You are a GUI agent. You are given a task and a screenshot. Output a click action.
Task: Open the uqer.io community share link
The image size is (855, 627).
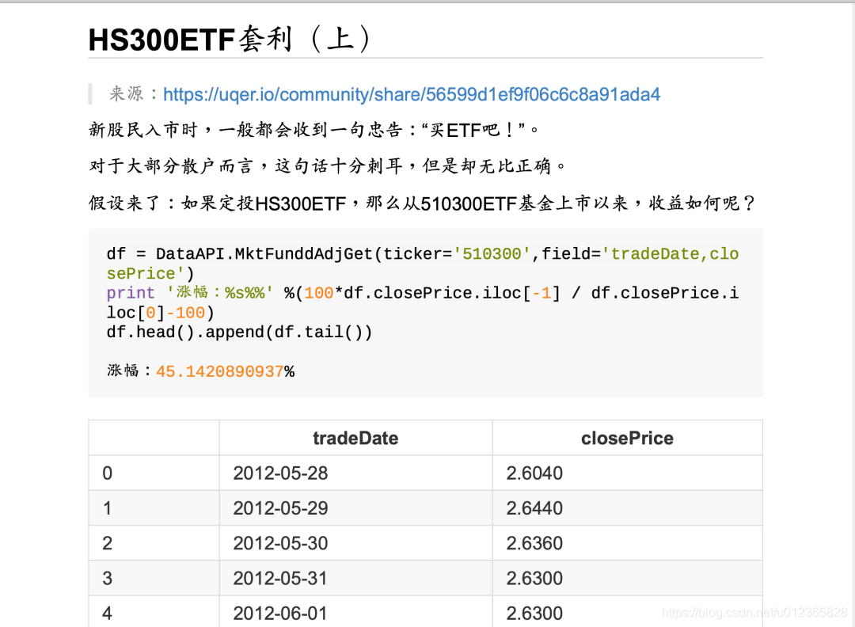pyautogui.click(x=412, y=94)
